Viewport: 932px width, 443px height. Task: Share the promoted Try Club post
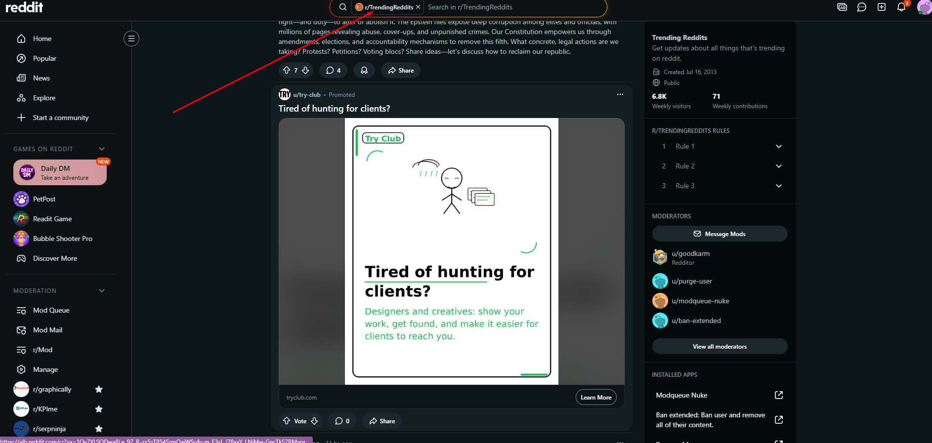[x=382, y=421]
